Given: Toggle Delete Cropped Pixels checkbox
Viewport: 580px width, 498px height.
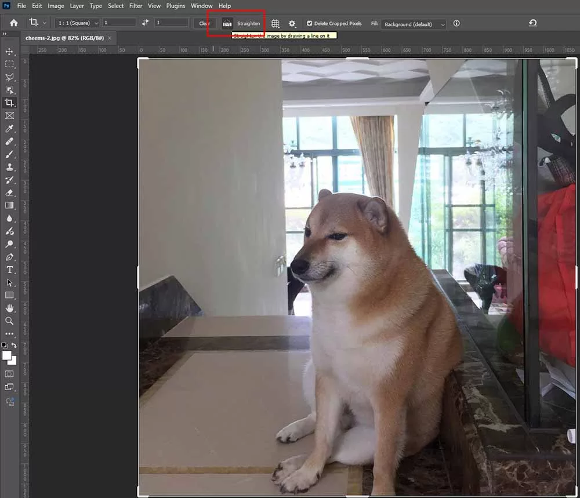Looking at the screenshot, I should point(309,23).
